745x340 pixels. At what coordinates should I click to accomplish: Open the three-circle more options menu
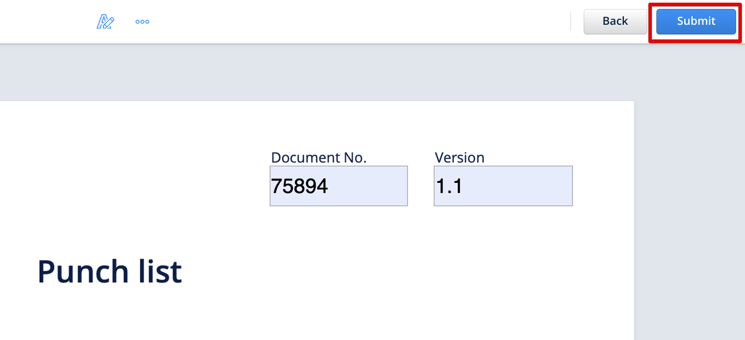tap(142, 22)
